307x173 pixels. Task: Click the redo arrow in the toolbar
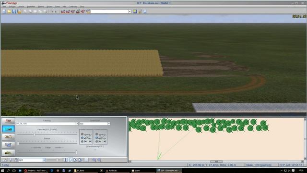click(56, 12)
